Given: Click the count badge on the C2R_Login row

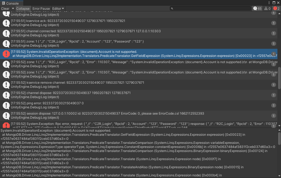Looking at the screenshot, I should pos(273,44).
